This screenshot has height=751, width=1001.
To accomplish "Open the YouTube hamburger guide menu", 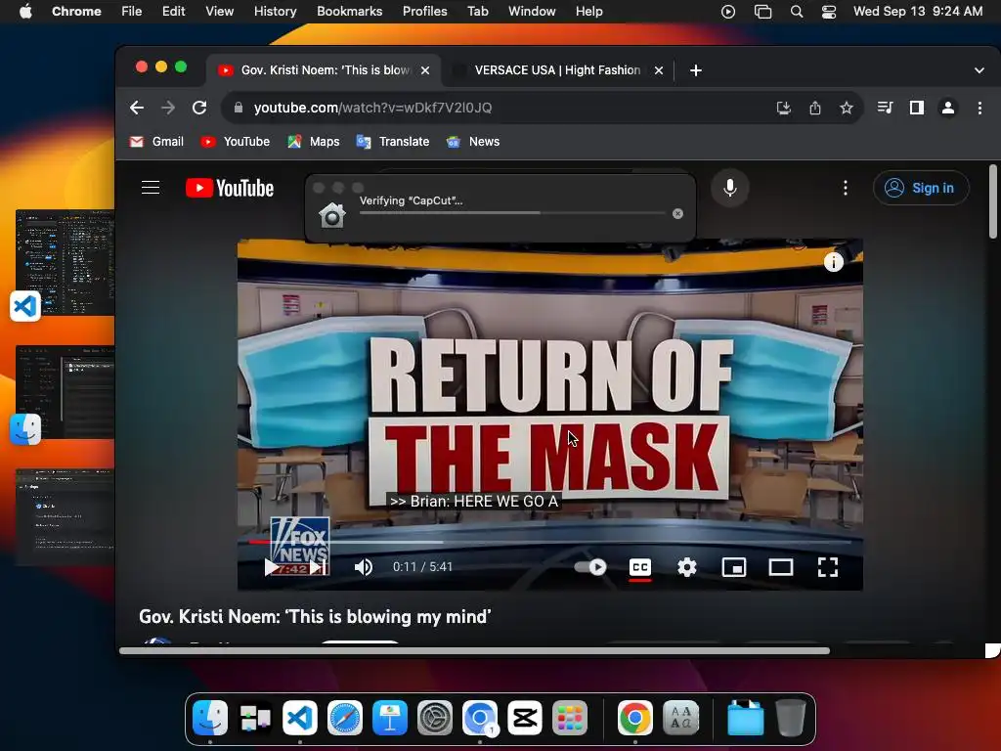I will click(151, 188).
